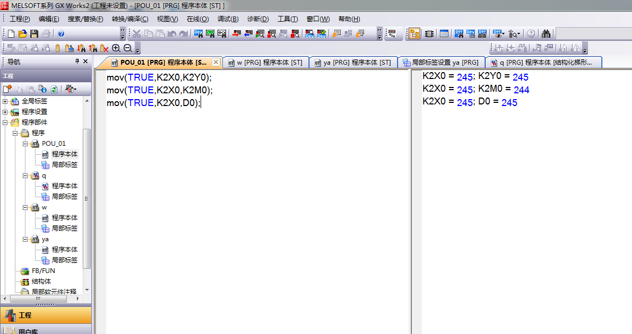This screenshot has height=334, width=632.
Task: Click the Zoom In magnifier icon
Action: click(x=116, y=48)
